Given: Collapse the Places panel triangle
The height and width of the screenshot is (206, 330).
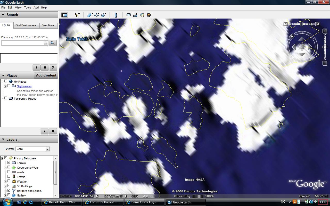Looking at the screenshot, I should pyautogui.click(x=3, y=75).
